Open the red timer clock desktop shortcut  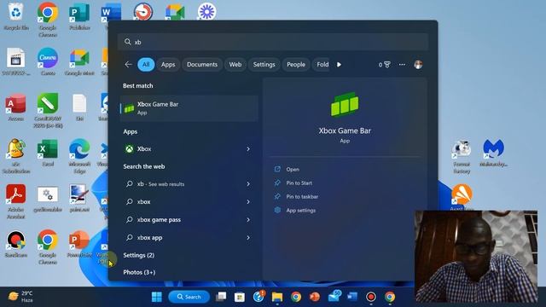tap(143, 12)
